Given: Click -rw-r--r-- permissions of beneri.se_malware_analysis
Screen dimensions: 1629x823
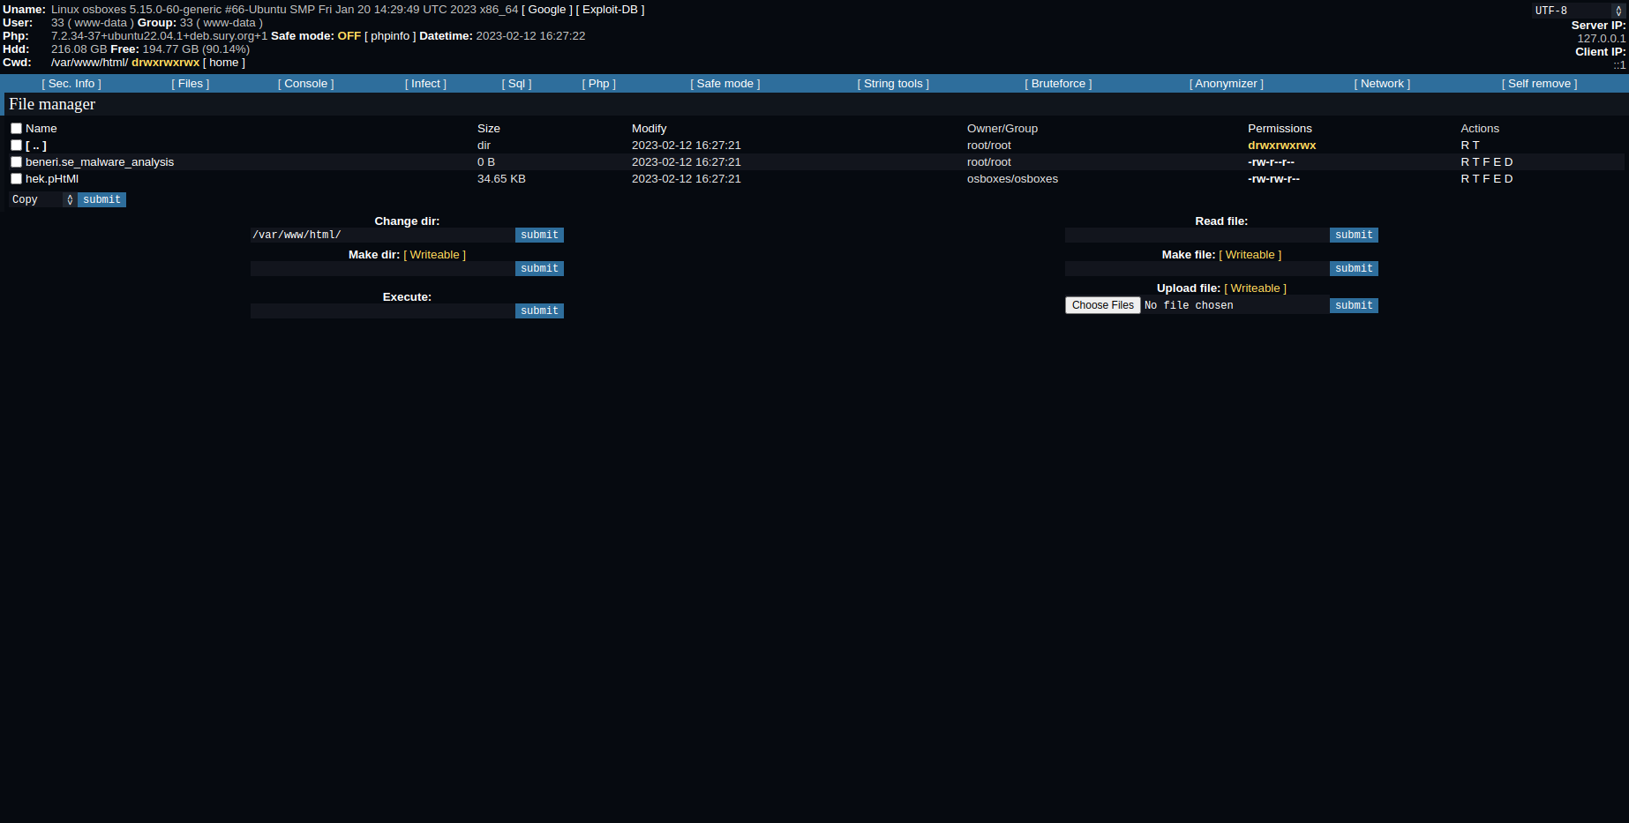Looking at the screenshot, I should coord(1271,162).
